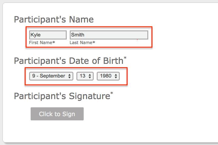
Task: Click the Click to Sign button
Action: pyautogui.click(x=57, y=114)
